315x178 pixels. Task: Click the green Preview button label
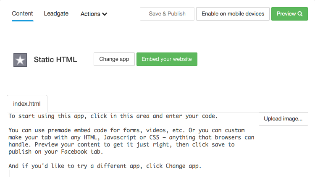[286, 14]
